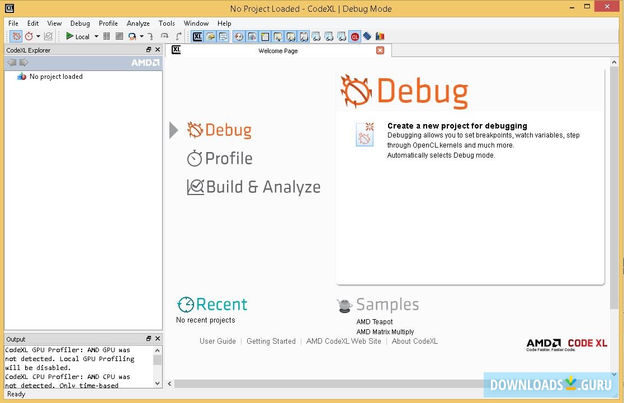Click the Stop debugging square icon

tap(119, 36)
